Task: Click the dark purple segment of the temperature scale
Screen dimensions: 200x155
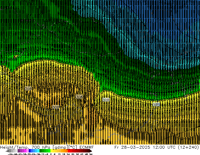Action: pos(19,151)
